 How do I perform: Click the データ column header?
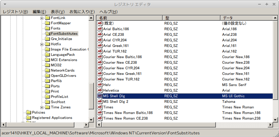[246, 18]
